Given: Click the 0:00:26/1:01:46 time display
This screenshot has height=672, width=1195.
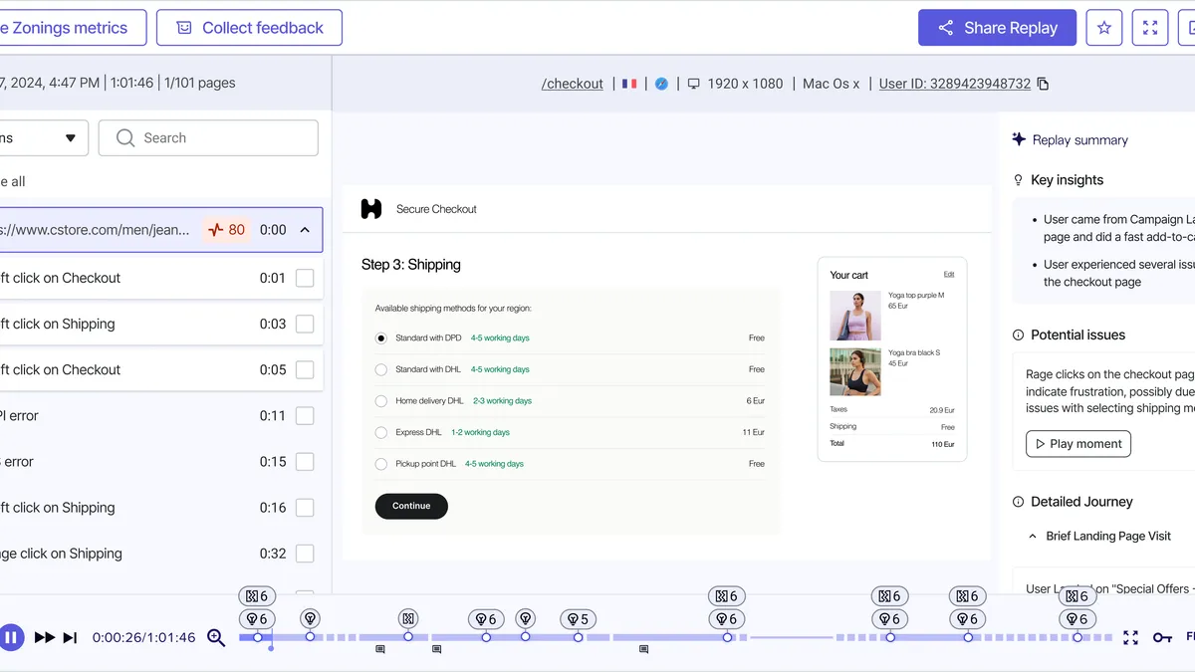Looking at the screenshot, I should tap(144, 637).
